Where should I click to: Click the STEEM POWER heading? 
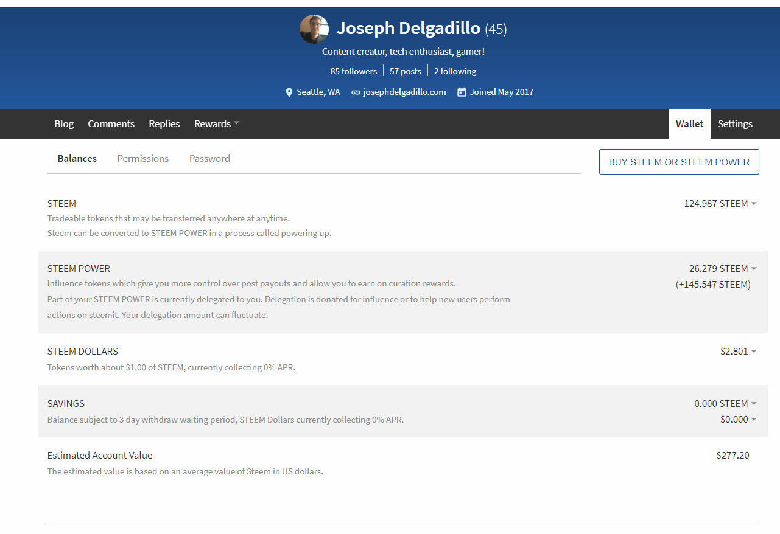tap(79, 268)
